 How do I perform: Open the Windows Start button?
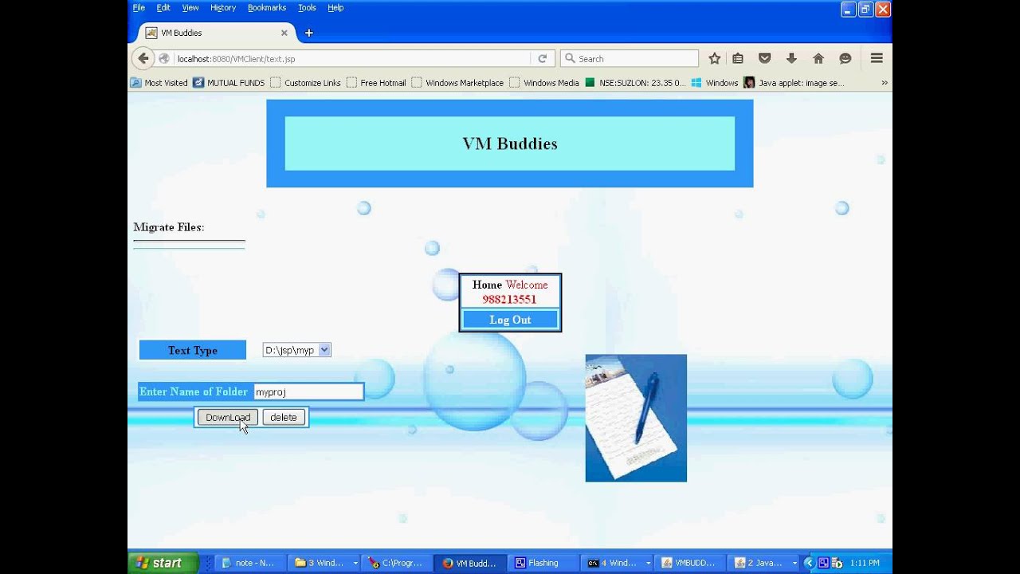163,563
